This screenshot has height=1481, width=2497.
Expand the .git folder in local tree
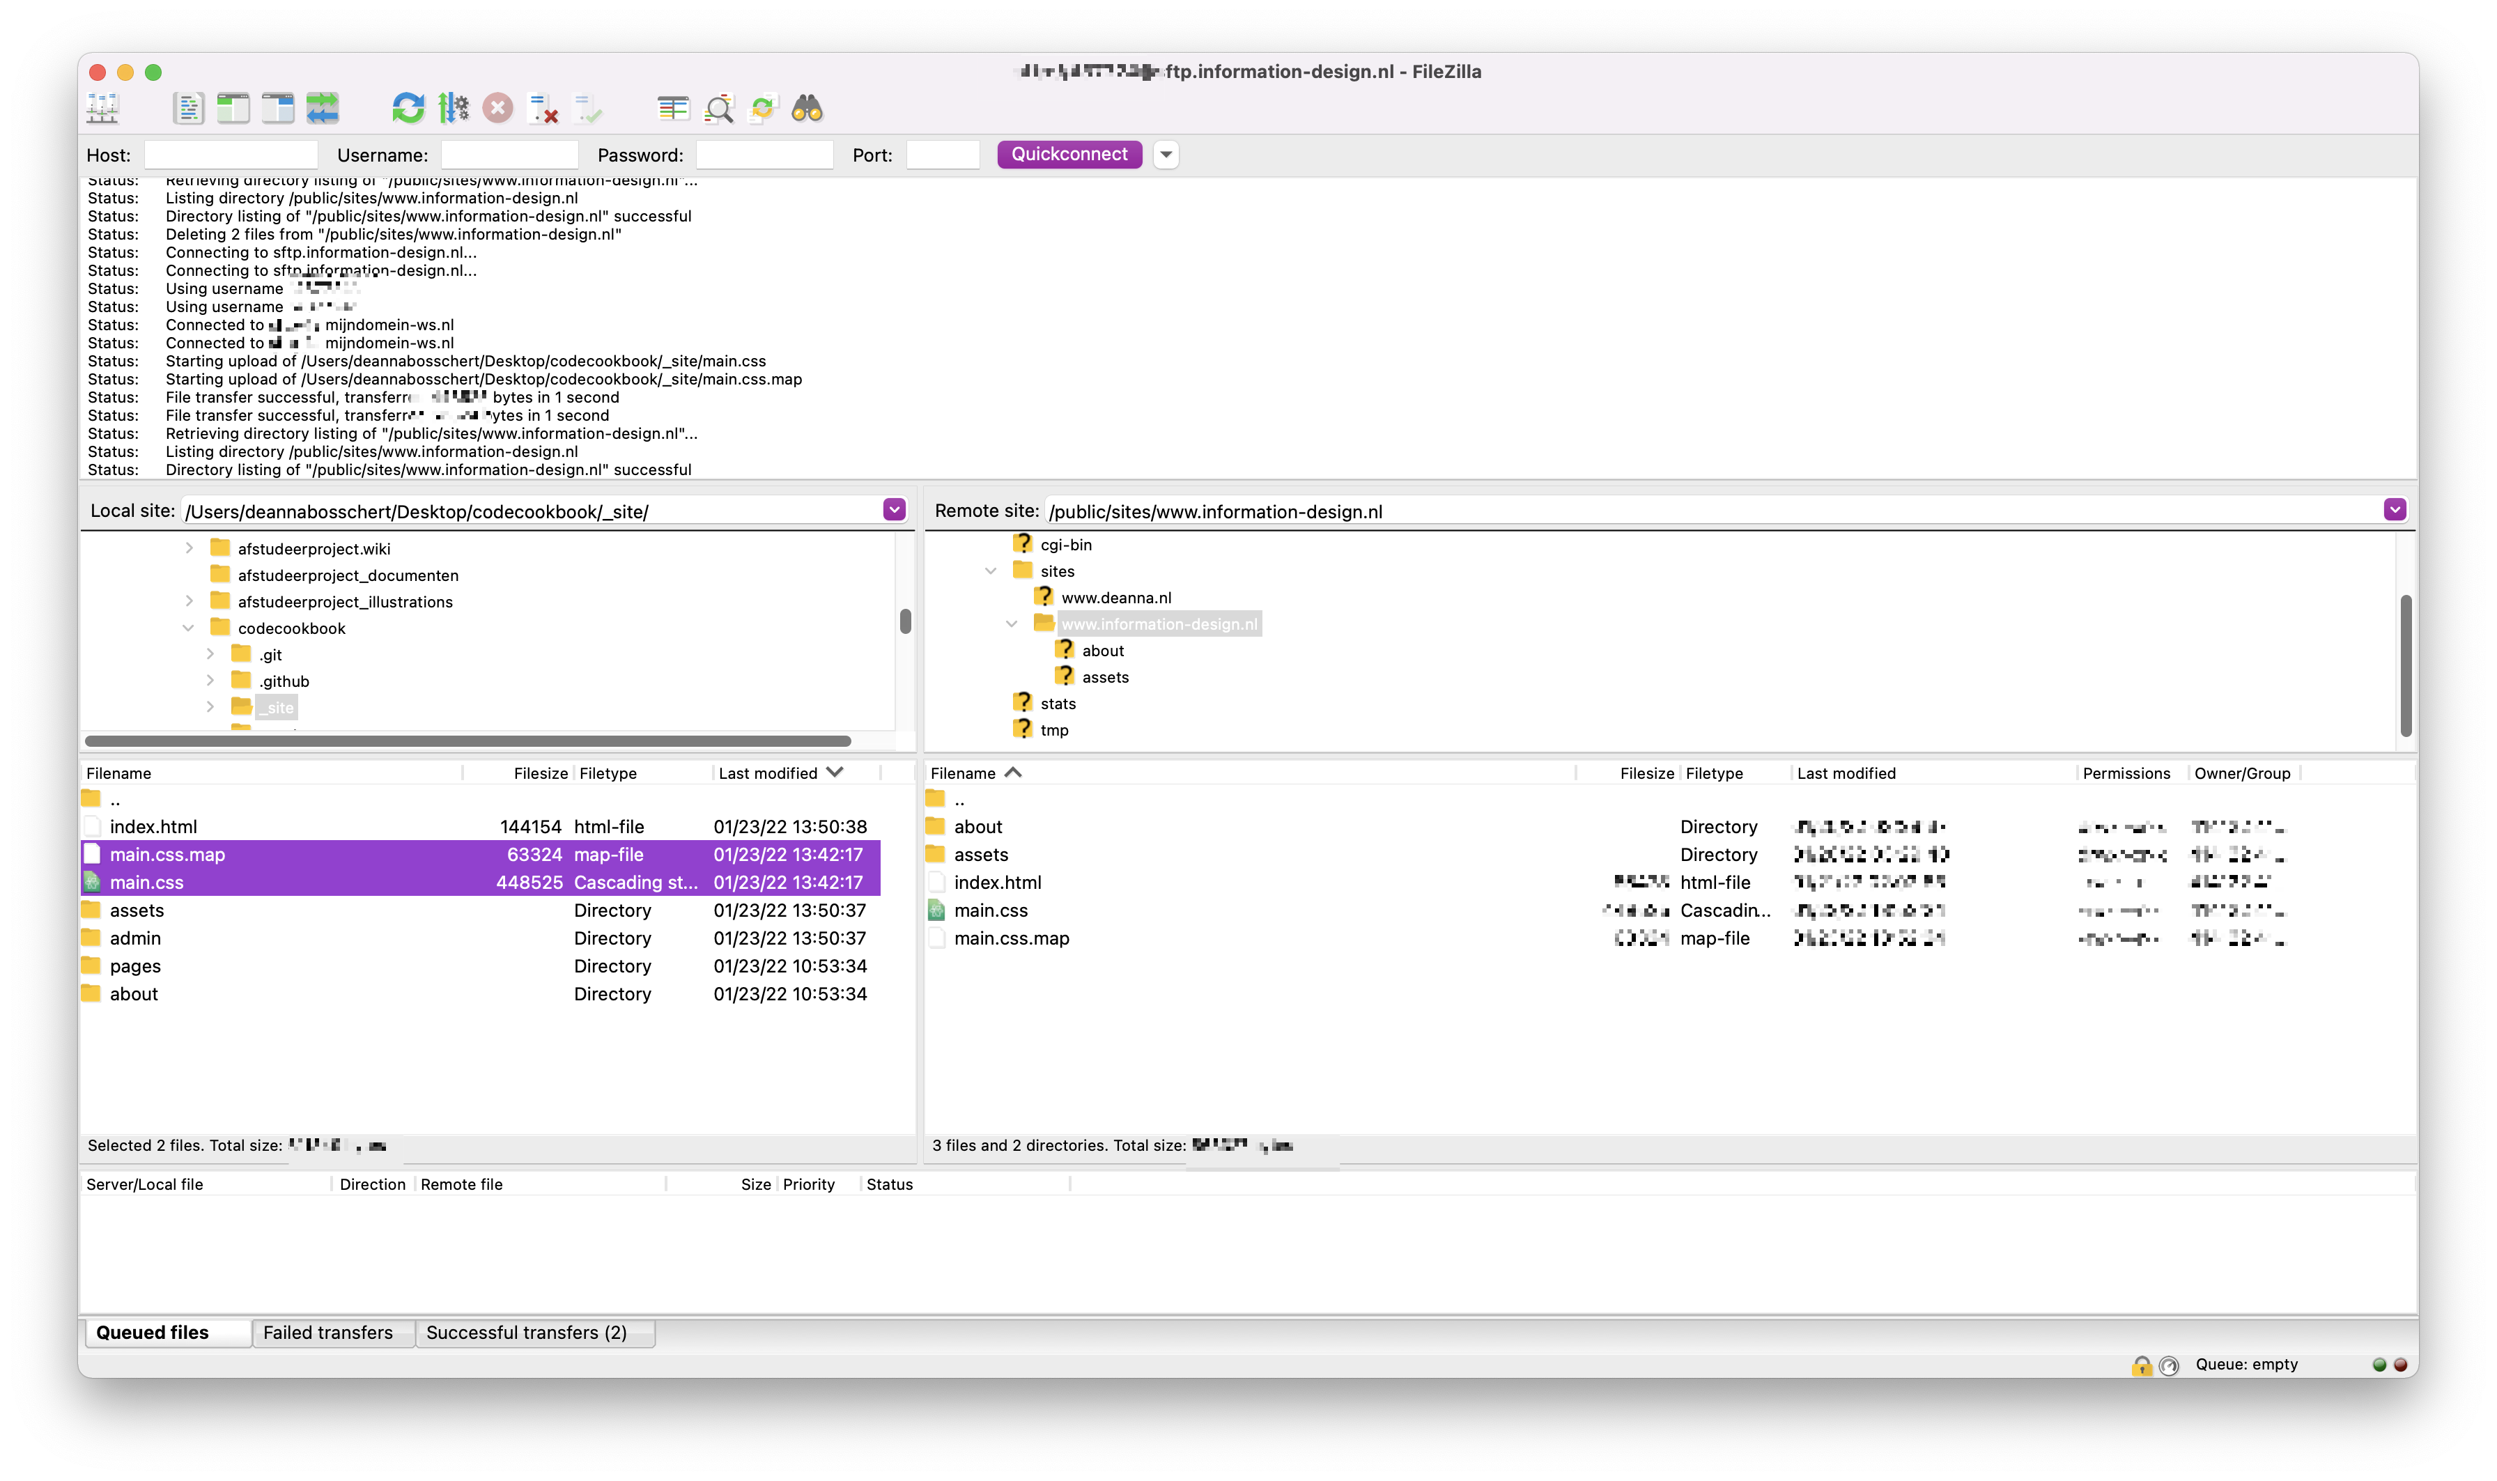(210, 653)
